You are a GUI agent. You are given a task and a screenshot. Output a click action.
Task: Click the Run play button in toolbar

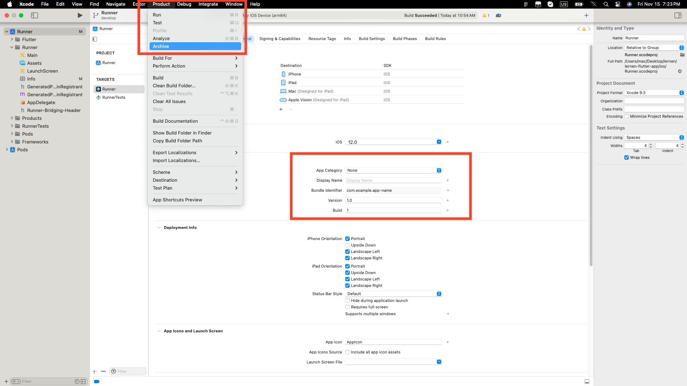80,15
